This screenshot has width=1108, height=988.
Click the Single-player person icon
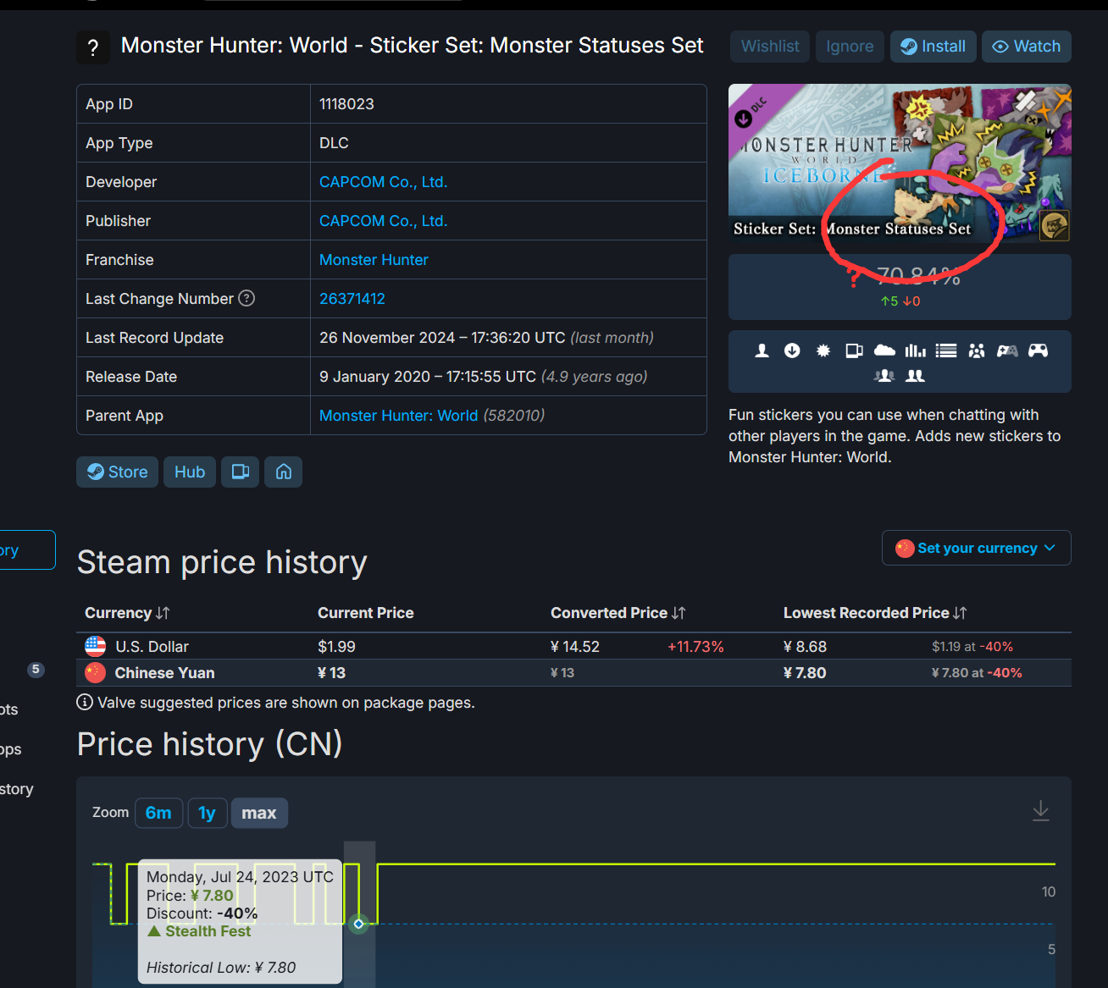(762, 350)
